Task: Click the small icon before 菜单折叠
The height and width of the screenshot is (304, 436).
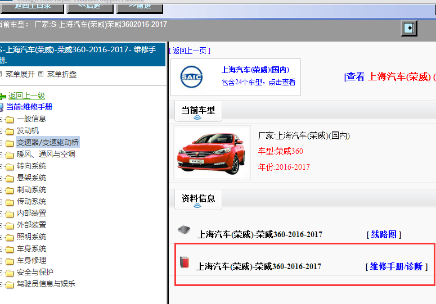Action: tap(41, 74)
